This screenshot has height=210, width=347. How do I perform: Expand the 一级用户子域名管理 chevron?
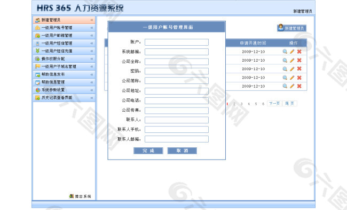point(92,66)
